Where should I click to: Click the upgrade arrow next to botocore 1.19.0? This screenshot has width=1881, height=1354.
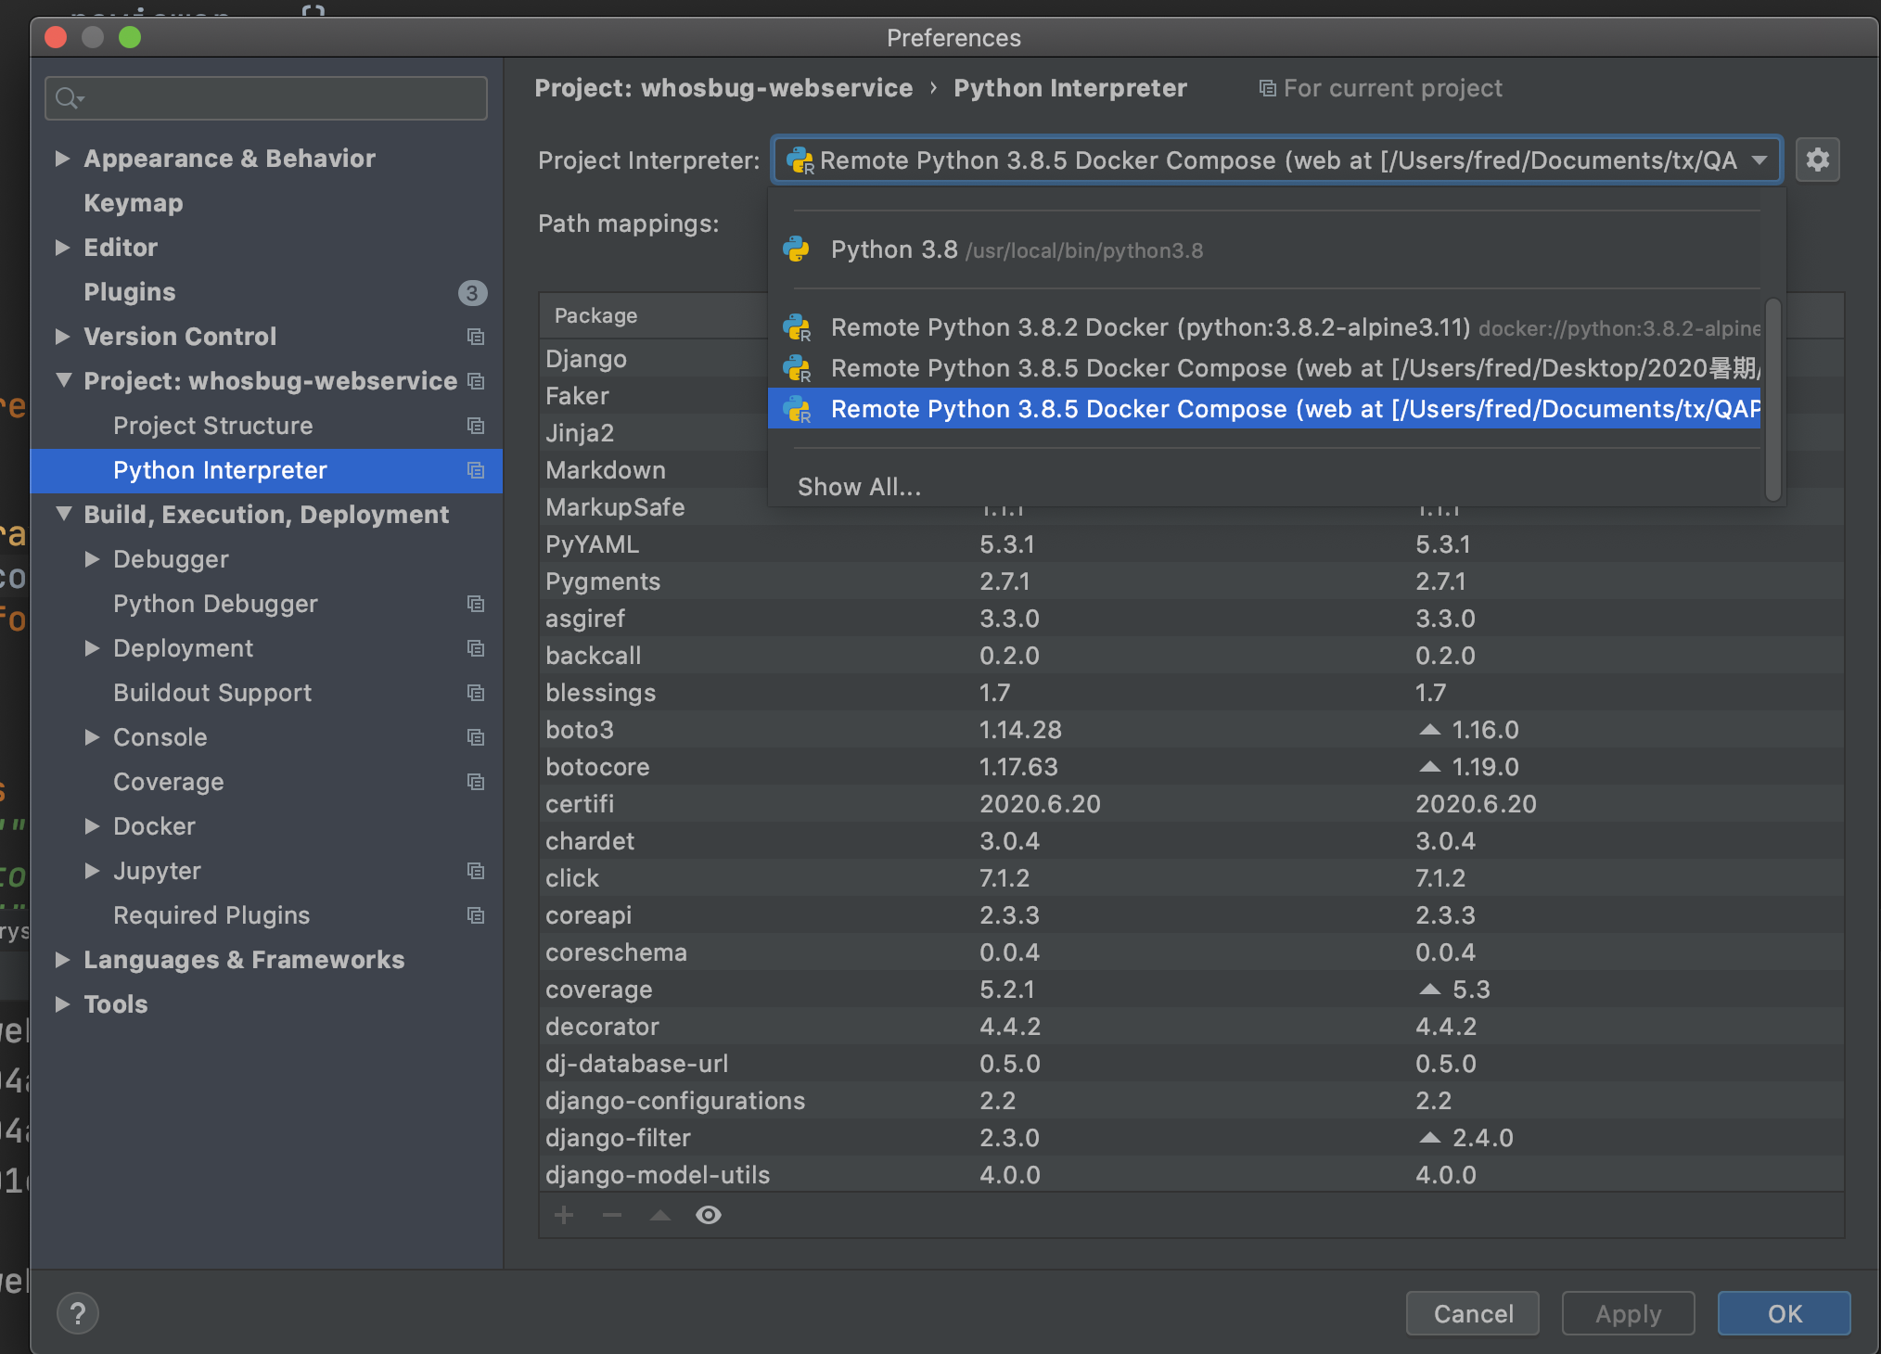1430,767
